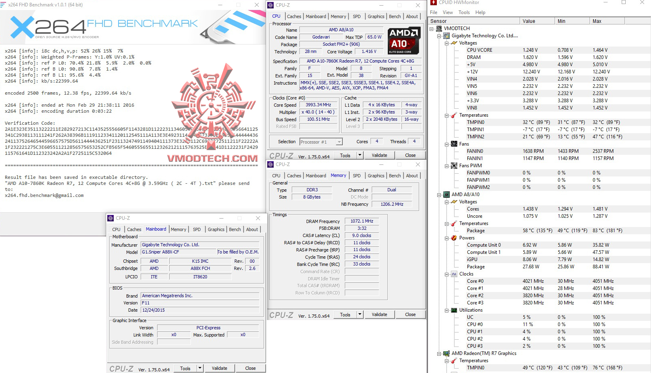Click Voltages icon under Gigabyte Technology
Image resolution: width=651 pixels, height=373 pixels.
(454, 43)
